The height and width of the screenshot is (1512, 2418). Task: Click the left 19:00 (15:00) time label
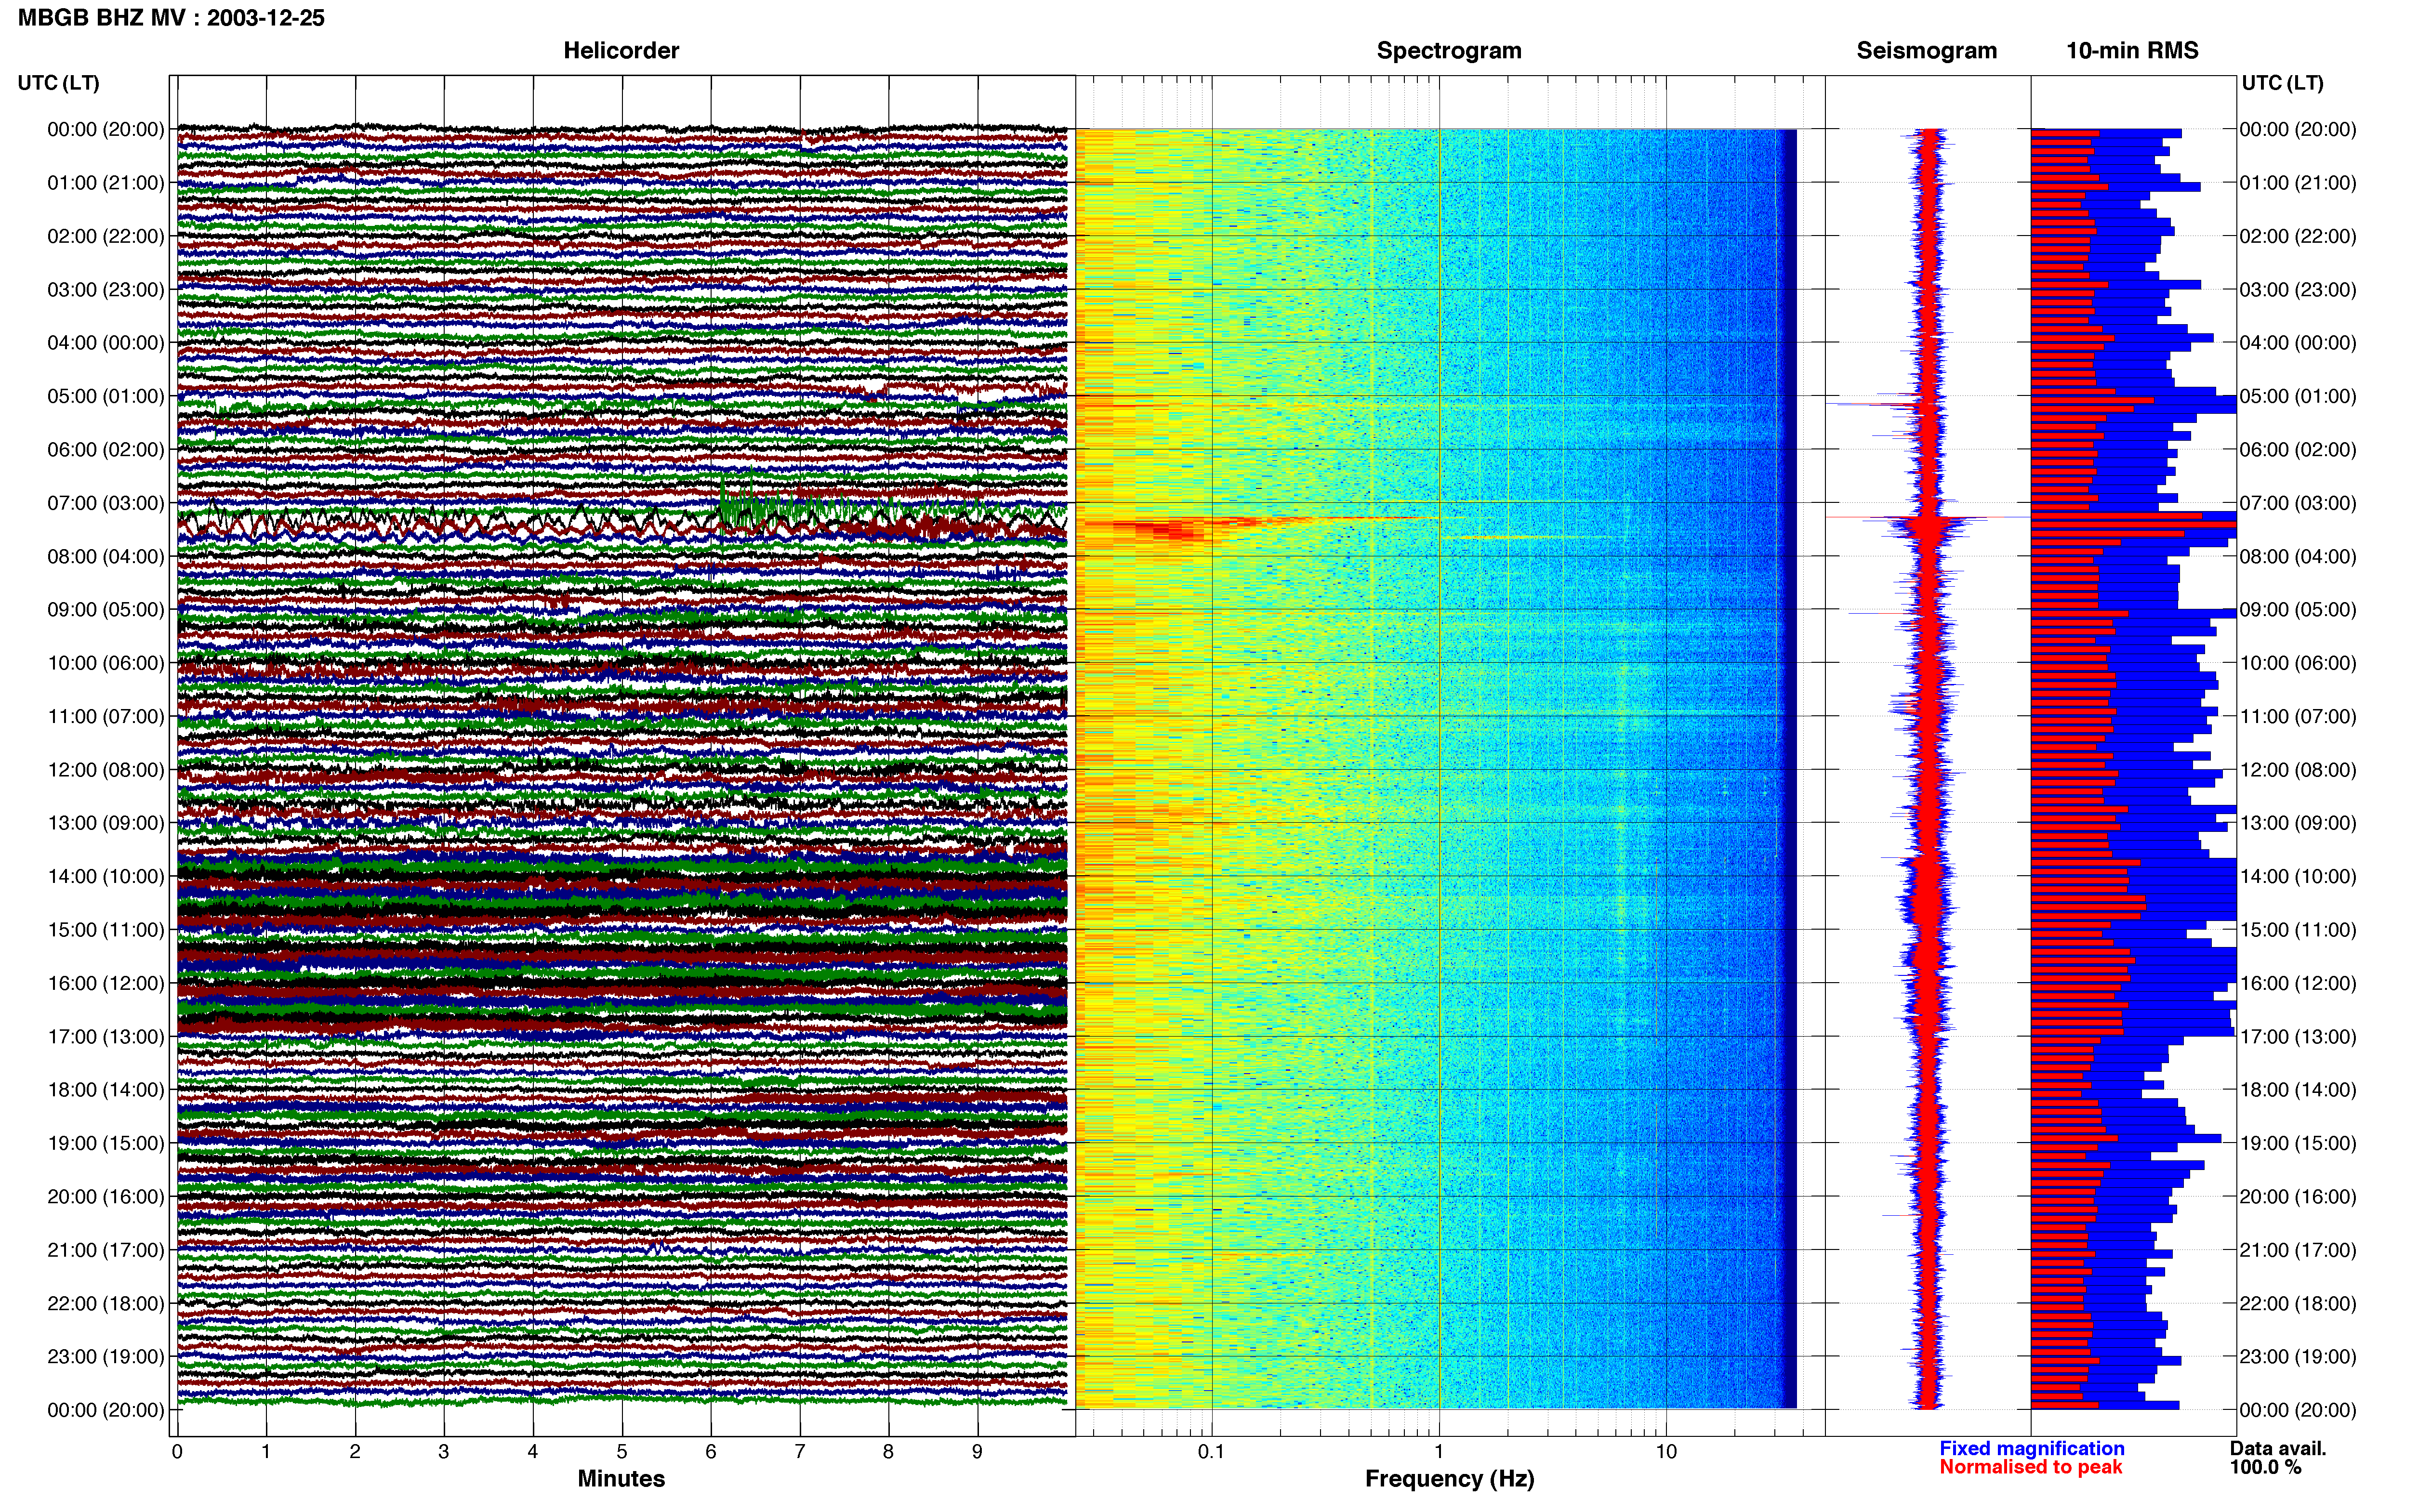(106, 1143)
